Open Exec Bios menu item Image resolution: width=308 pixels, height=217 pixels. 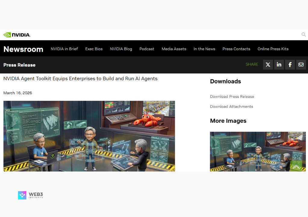pos(94,49)
